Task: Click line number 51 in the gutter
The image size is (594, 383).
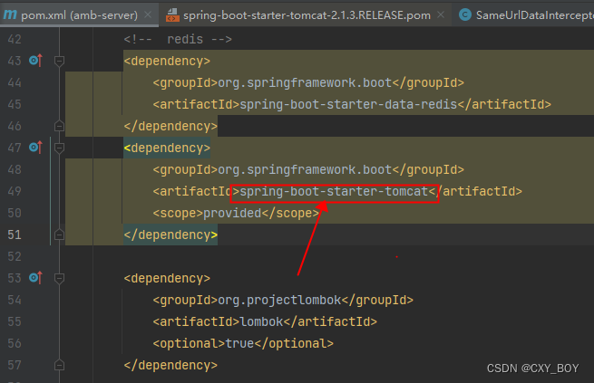Action: tap(15, 235)
